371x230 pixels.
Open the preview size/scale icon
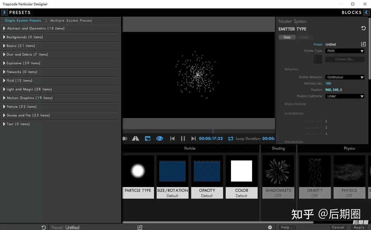[147, 138]
